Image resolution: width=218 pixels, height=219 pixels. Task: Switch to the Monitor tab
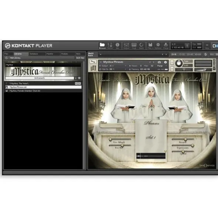(53, 54)
